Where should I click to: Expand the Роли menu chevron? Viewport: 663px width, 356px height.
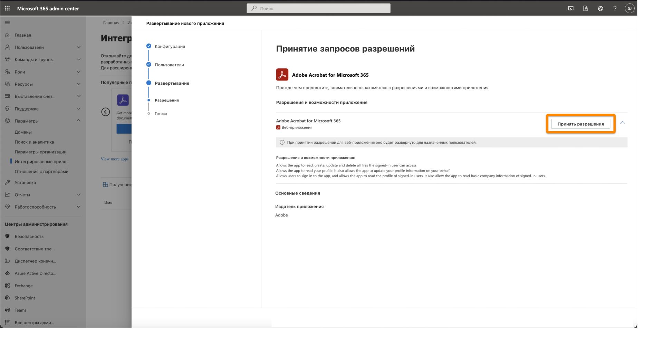(x=78, y=72)
